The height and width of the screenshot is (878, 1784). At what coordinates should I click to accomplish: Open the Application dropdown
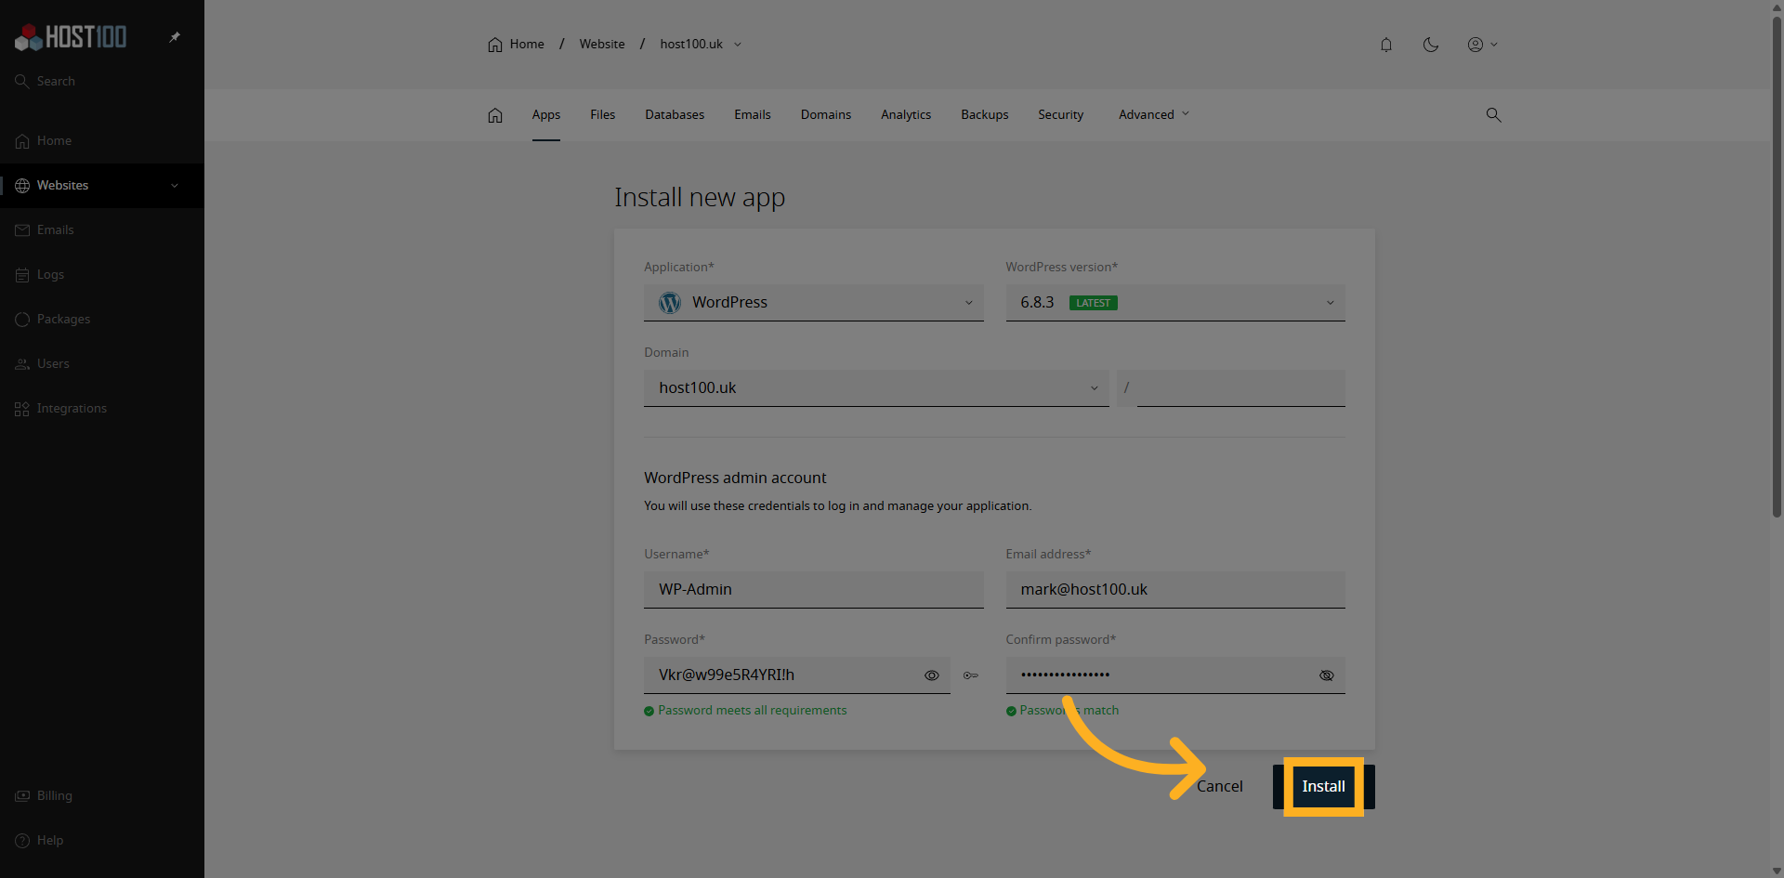pos(813,303)
